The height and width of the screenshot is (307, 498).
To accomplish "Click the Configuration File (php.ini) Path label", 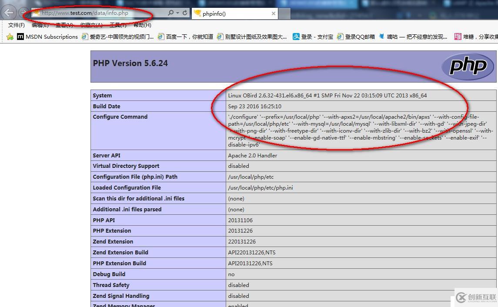I will tap(135, 177).
